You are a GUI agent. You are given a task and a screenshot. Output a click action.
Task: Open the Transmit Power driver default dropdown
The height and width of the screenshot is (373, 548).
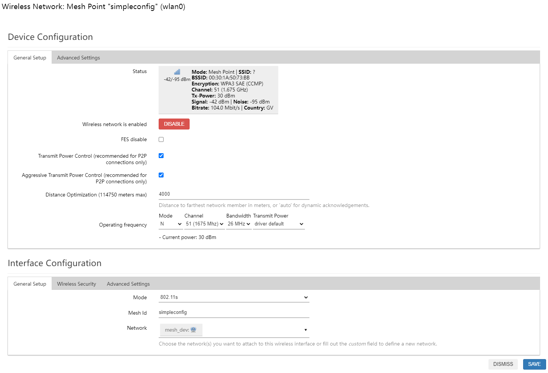coord(279,224)
